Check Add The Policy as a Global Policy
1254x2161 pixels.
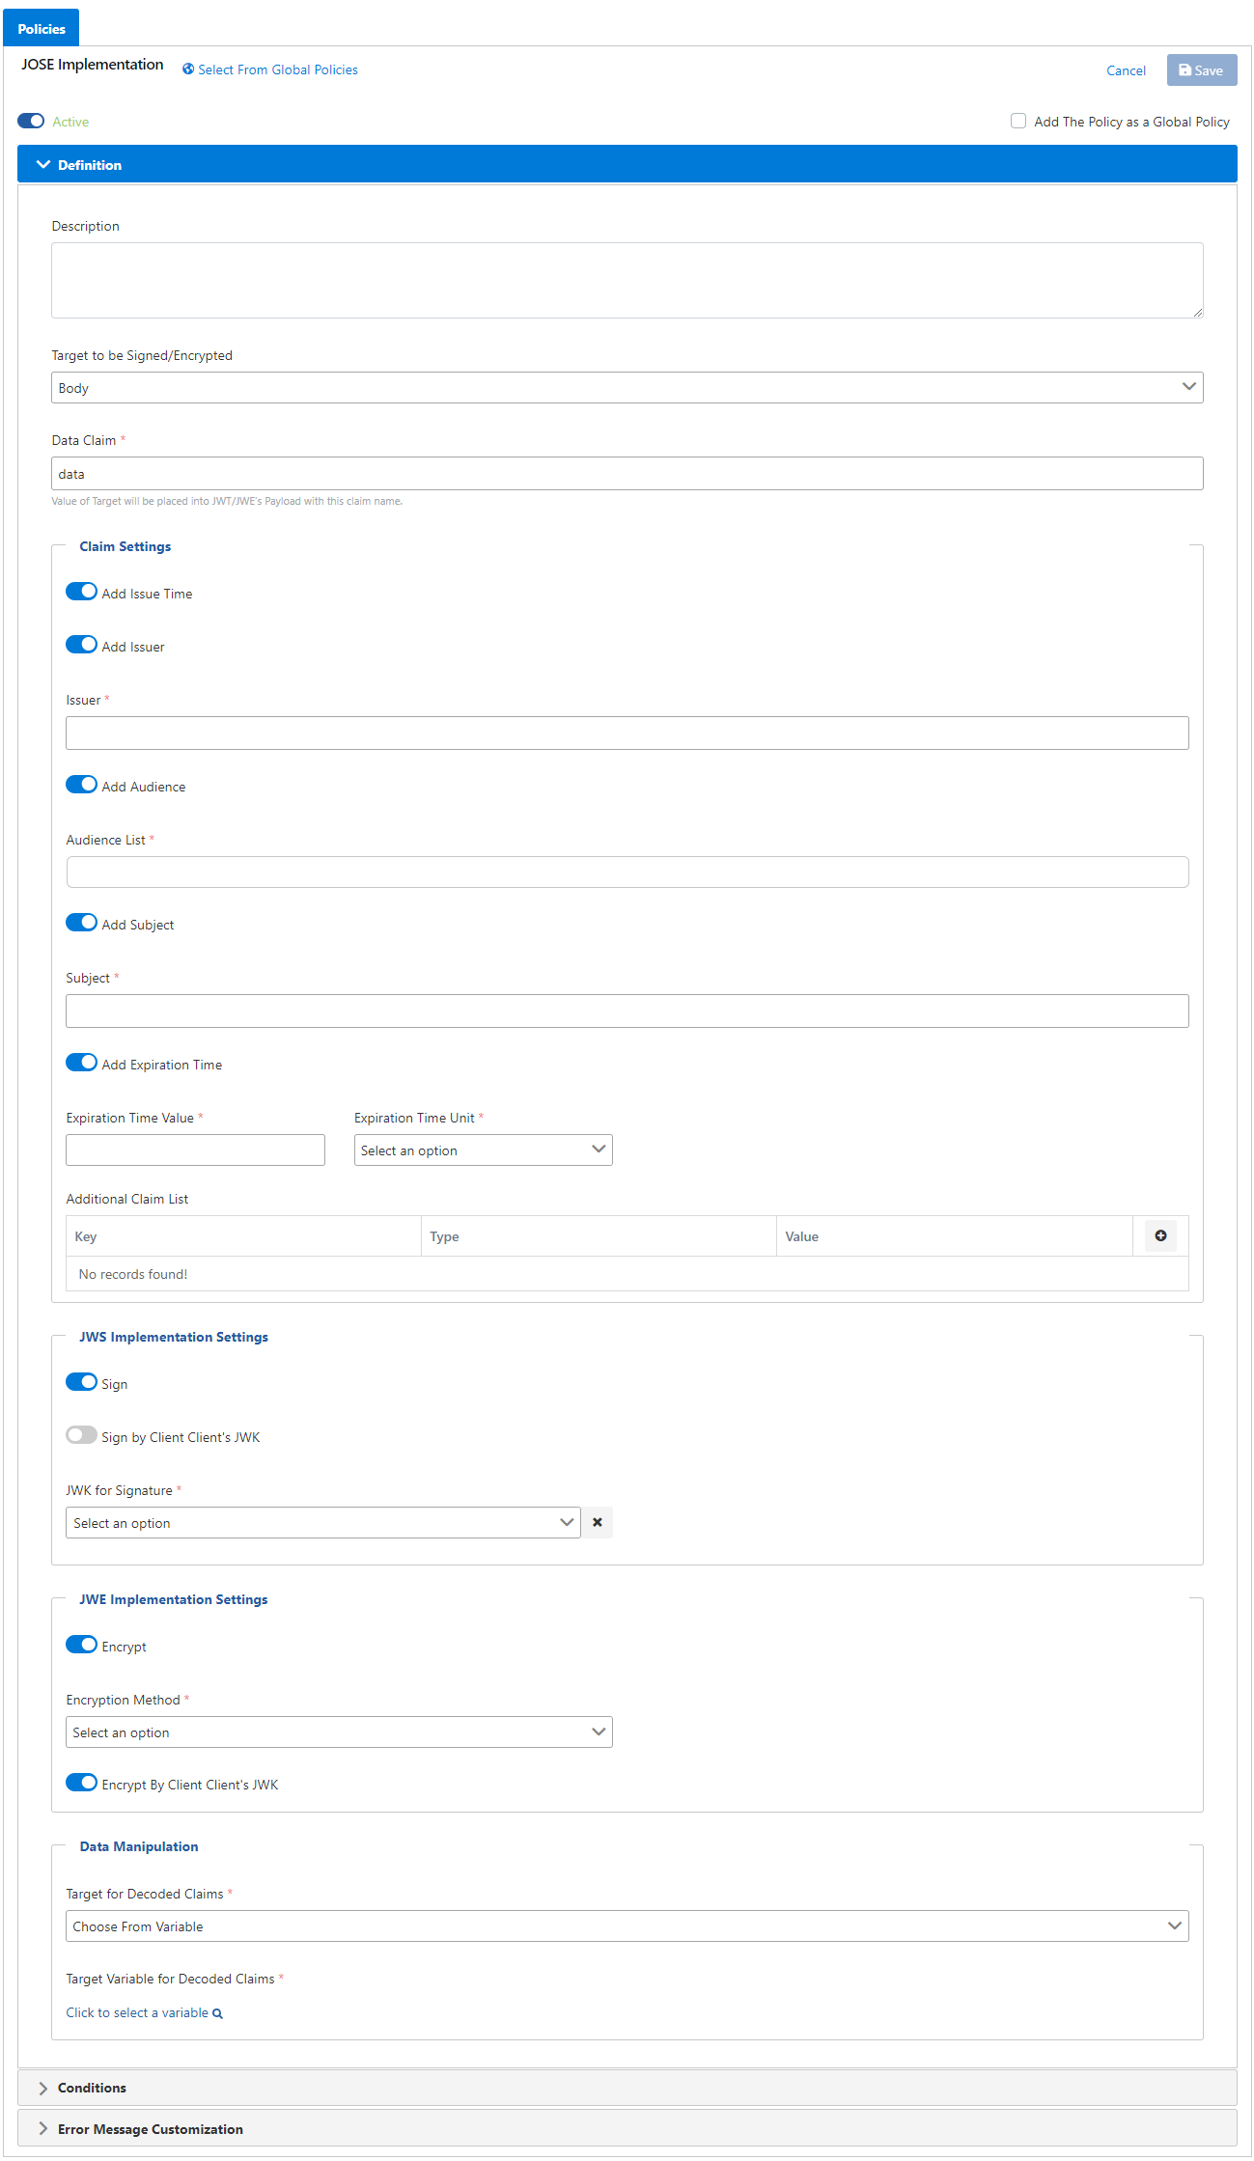point(1017,121)
